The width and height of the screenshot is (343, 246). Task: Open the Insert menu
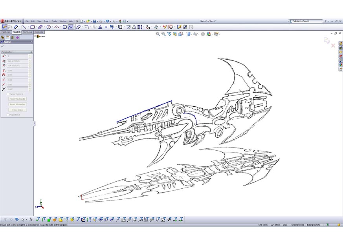47,22
